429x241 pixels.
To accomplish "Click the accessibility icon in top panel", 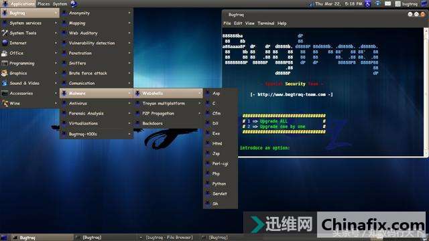I will [x=368, y=4].
